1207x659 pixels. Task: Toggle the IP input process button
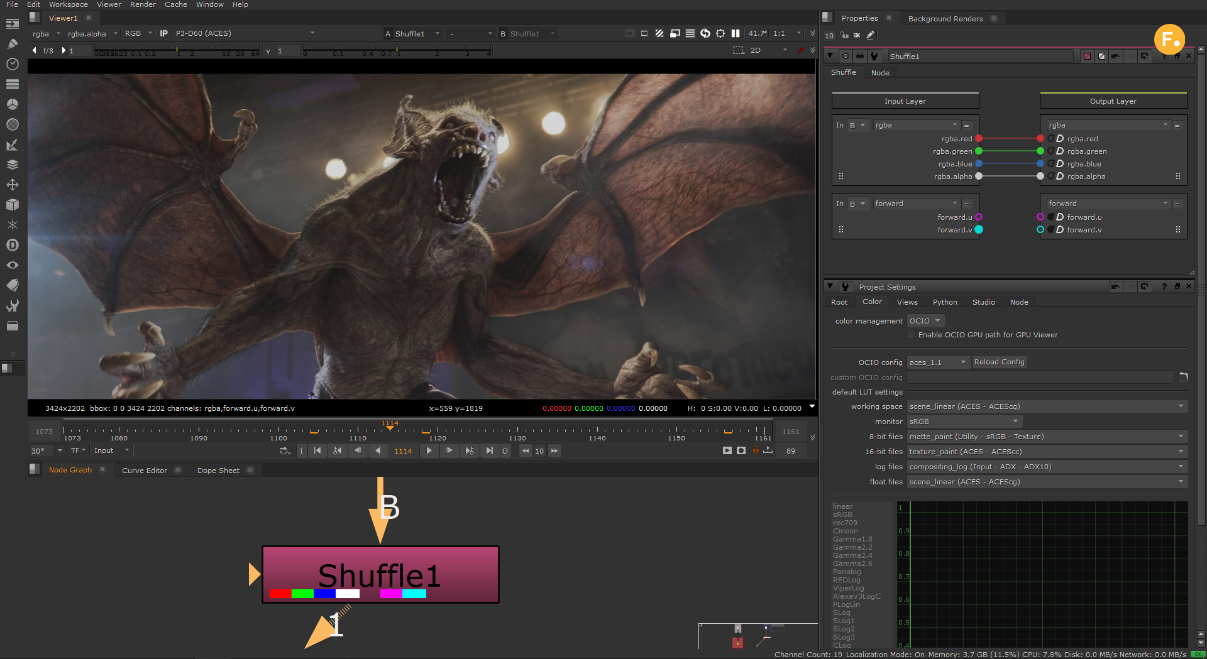coord(163,33)
